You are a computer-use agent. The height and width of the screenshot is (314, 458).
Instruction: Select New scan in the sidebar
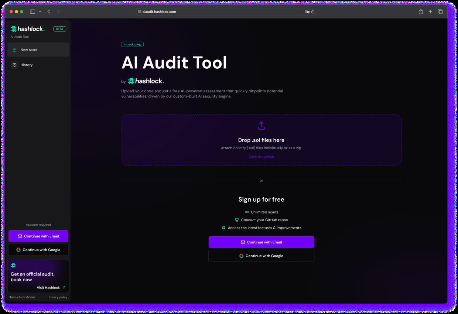(x=38, y=50)
